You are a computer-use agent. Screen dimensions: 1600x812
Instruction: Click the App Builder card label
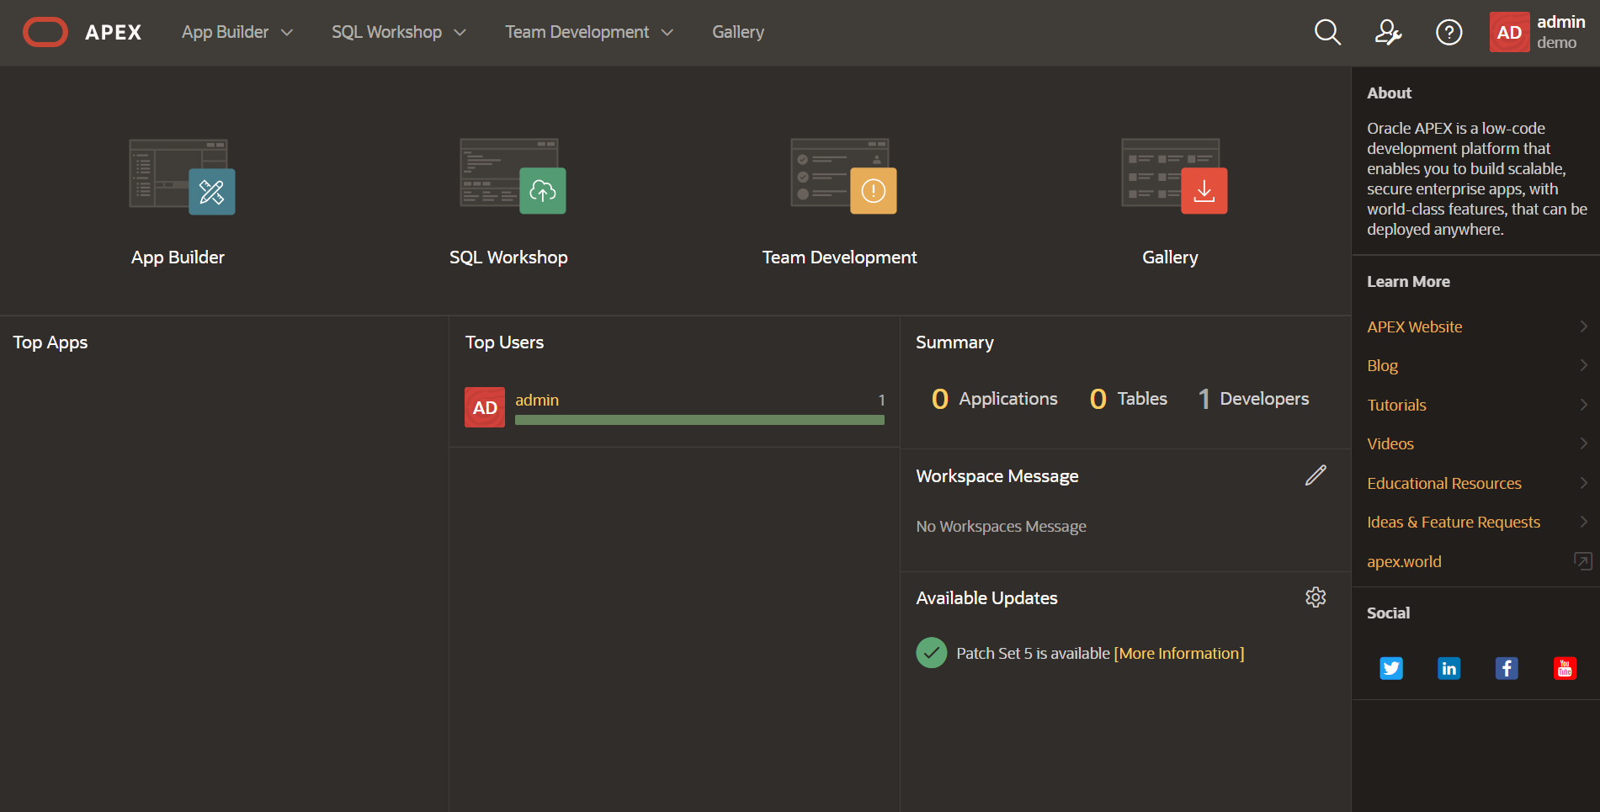coord(178,257)
